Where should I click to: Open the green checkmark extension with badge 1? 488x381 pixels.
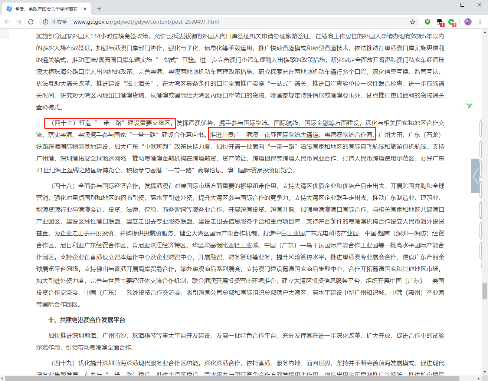(452, 22)
